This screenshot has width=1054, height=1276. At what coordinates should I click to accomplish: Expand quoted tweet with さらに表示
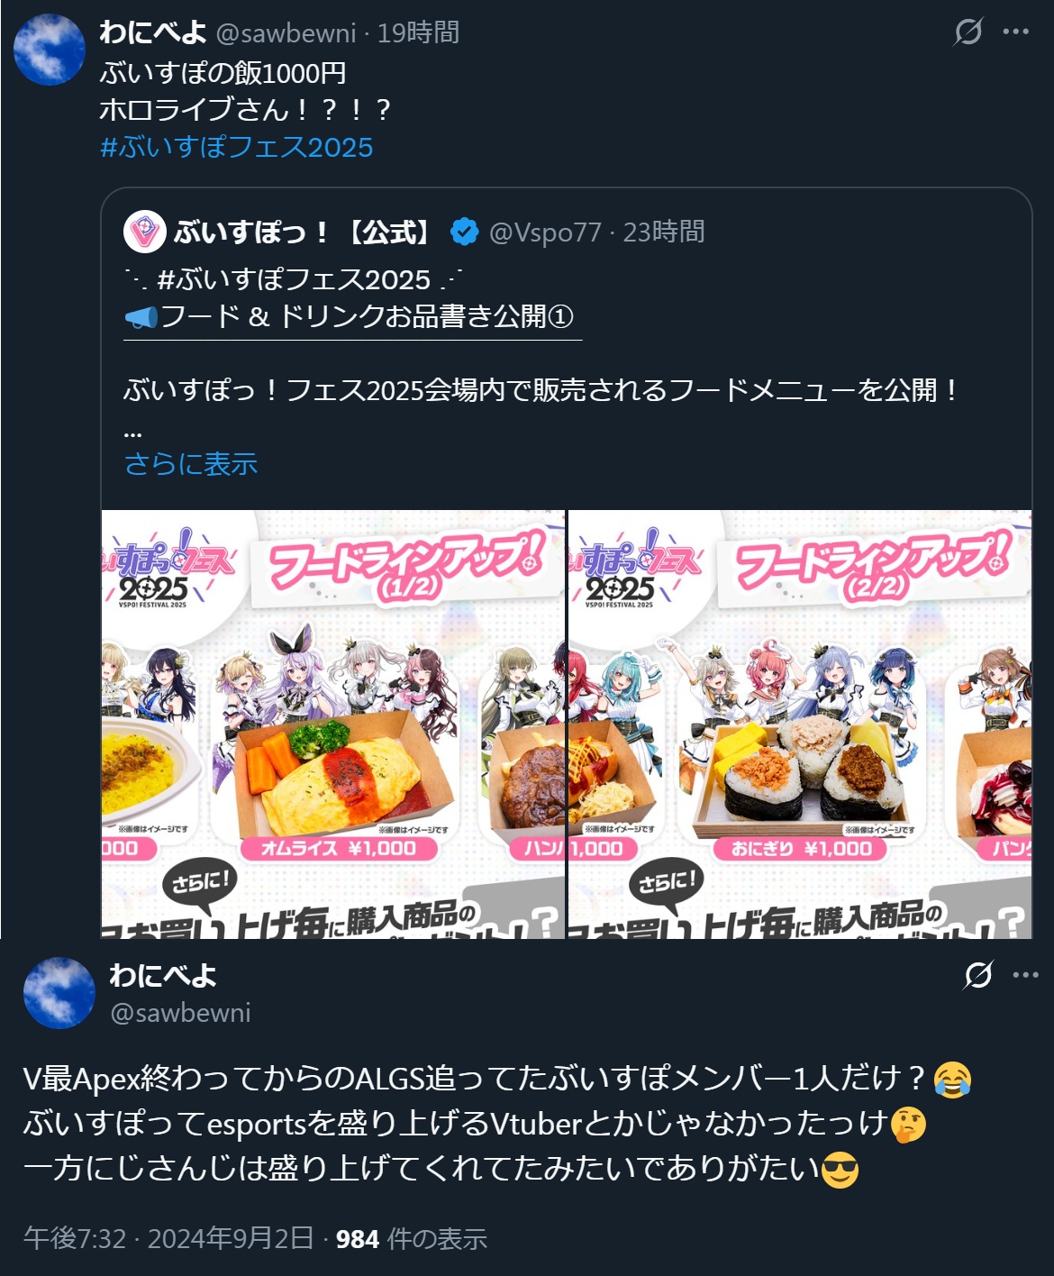click(191, 463)
